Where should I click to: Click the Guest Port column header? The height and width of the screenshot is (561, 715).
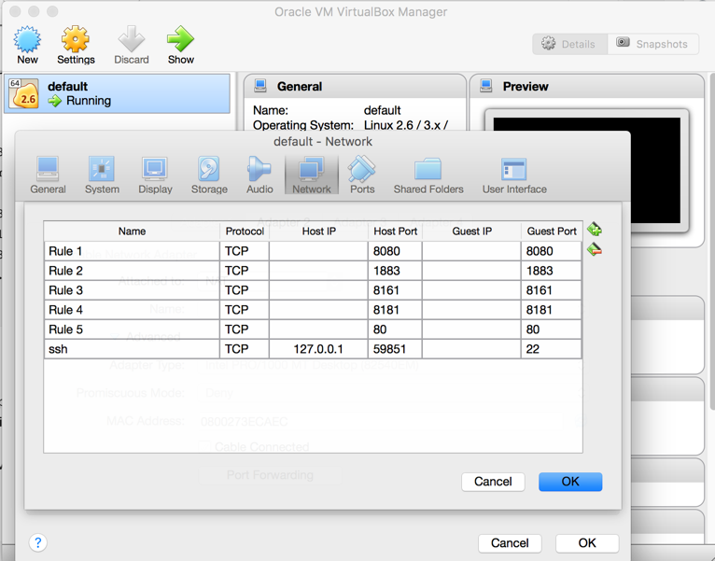coord(552,231)
